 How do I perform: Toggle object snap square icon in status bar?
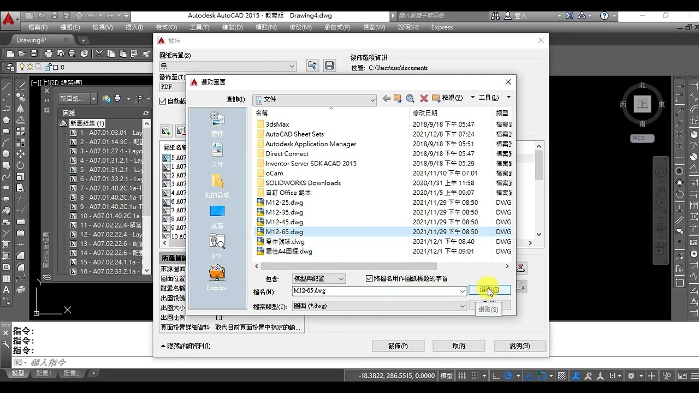541,376
